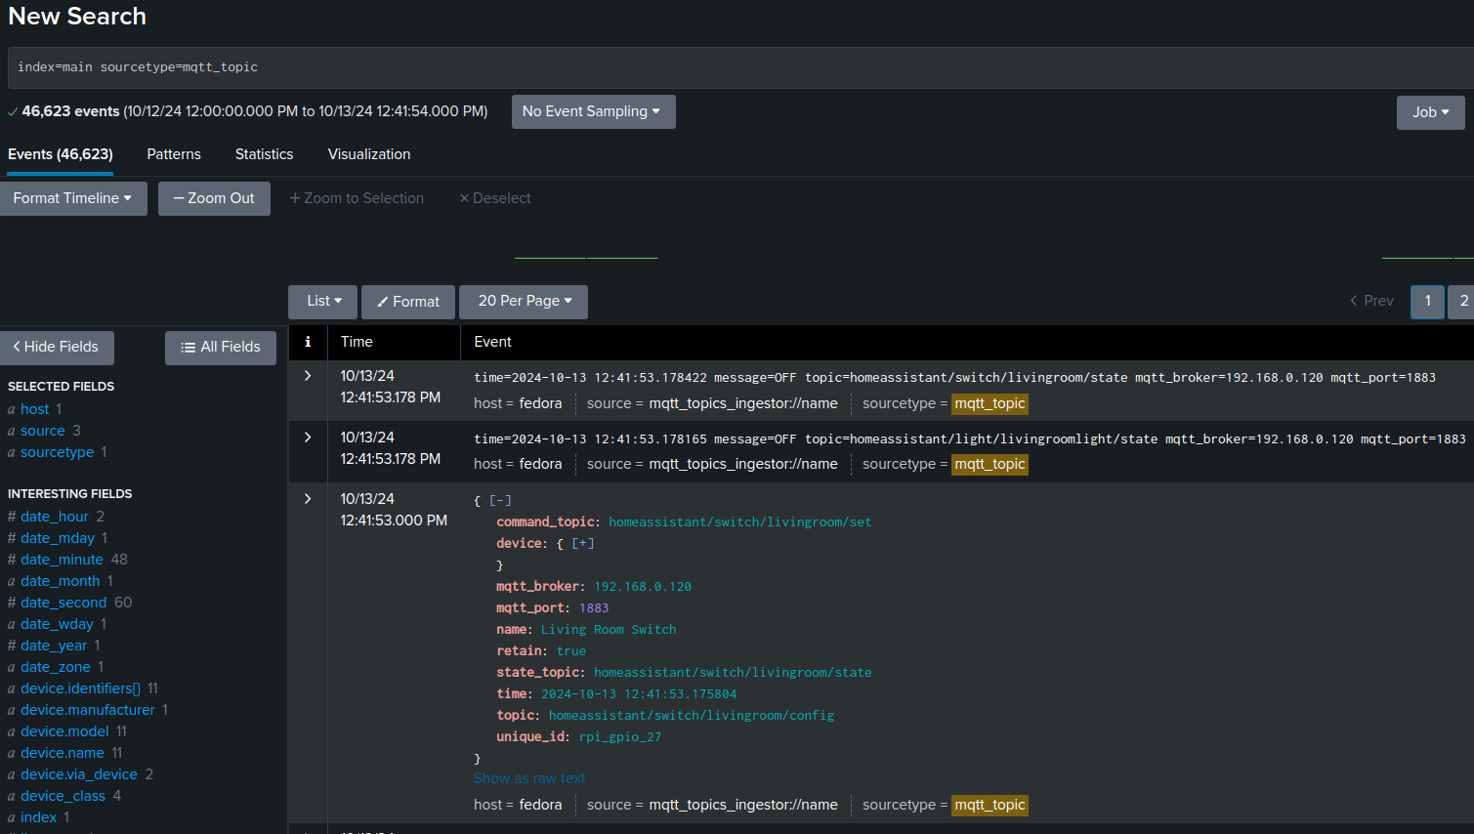
Task: Select the source field in sidebar
Action: (43, 431)
